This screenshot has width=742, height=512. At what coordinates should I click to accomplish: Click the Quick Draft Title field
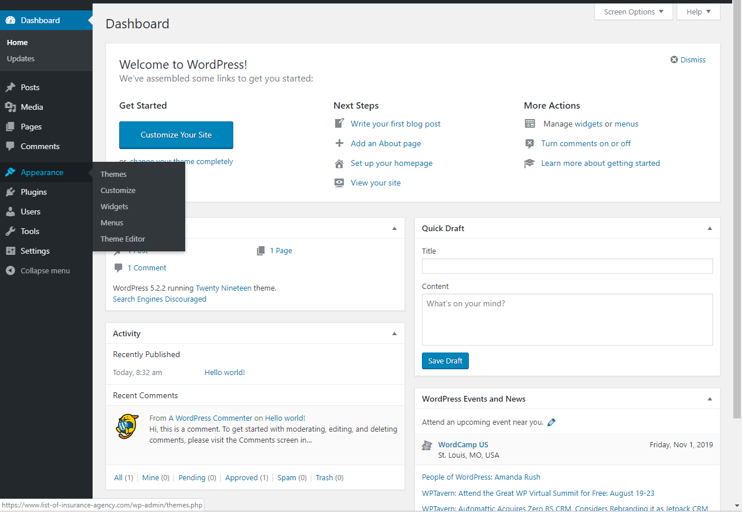567,266
